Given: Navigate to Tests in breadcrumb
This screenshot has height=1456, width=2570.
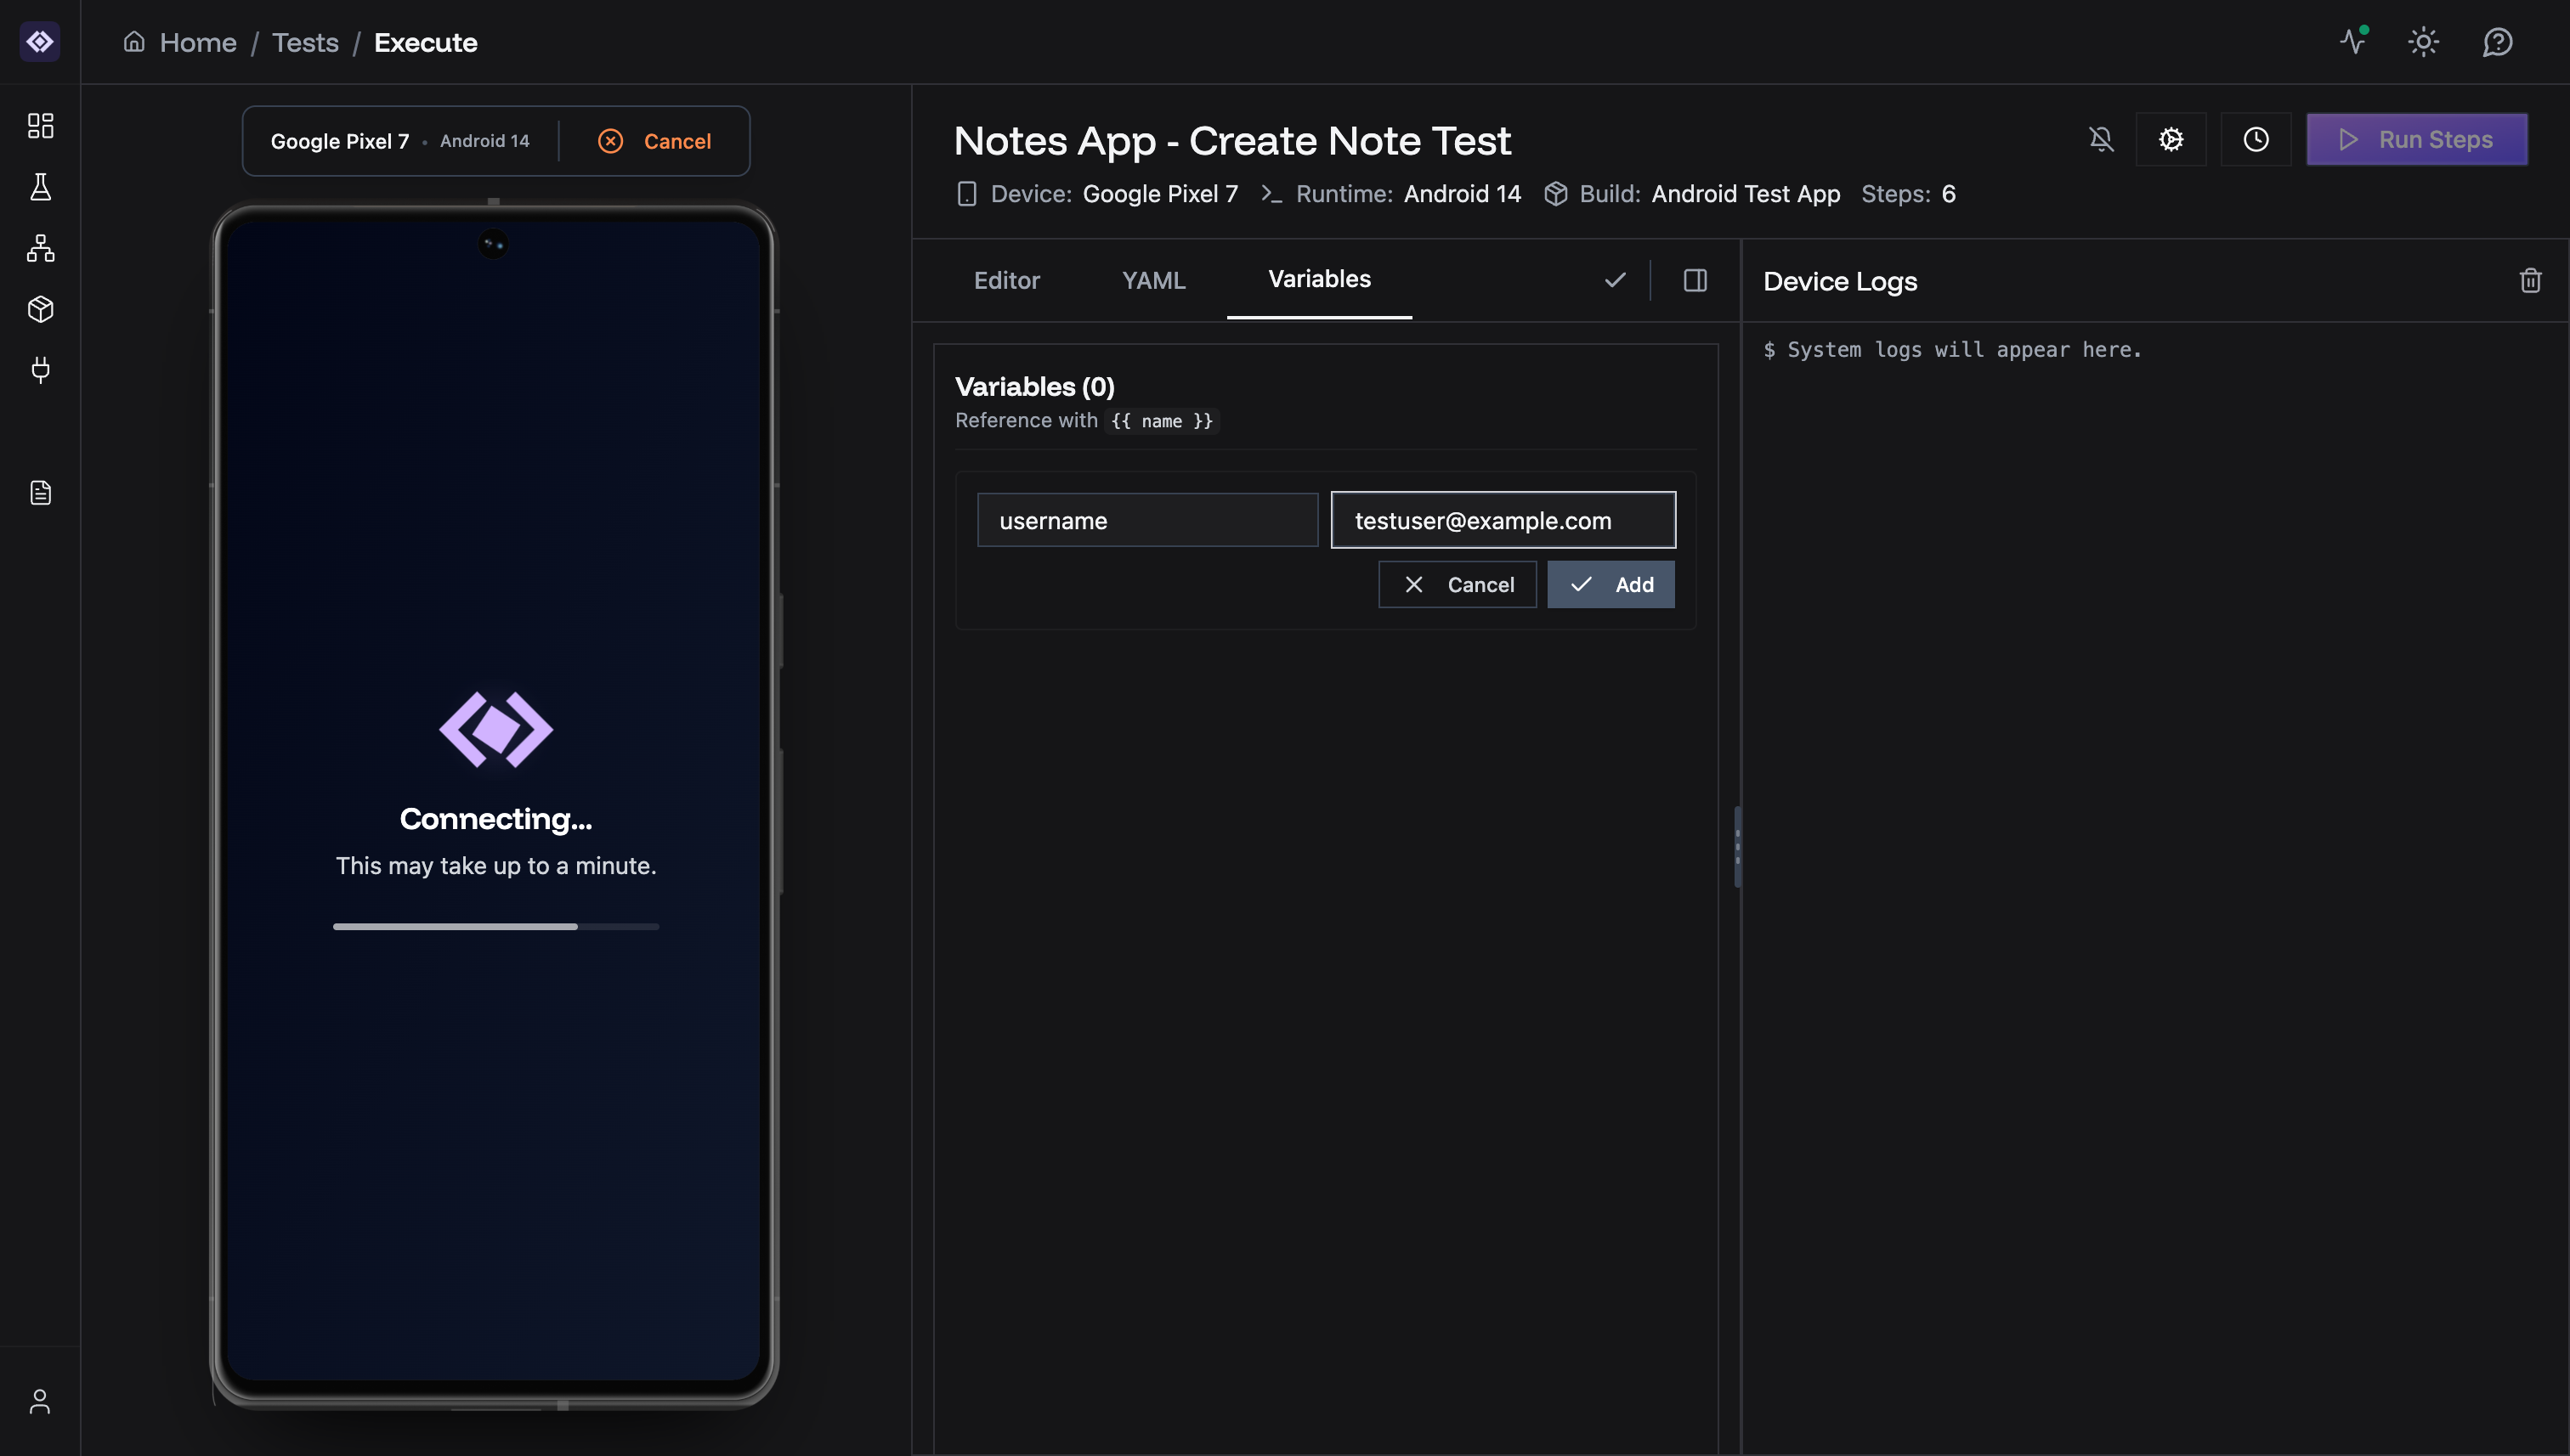Looking at the screenshot, I should point(305,43).
